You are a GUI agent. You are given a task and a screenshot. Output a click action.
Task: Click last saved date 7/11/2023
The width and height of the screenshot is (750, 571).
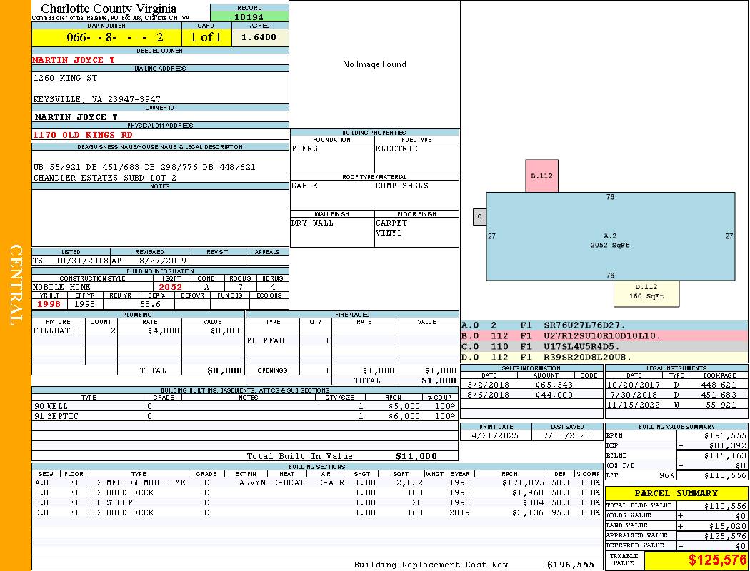tap(567, 436)
